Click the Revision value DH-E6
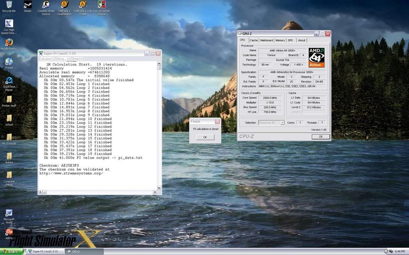The height and width of the screenshot is (255, 409). 319,81
